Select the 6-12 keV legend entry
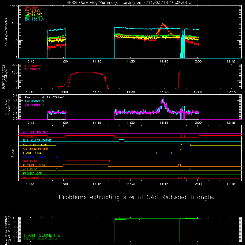 pos(33,10)
